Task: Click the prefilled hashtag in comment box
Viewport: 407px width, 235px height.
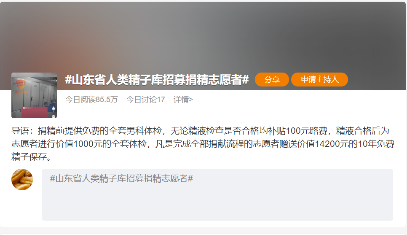Action: [x=121, y=178]
